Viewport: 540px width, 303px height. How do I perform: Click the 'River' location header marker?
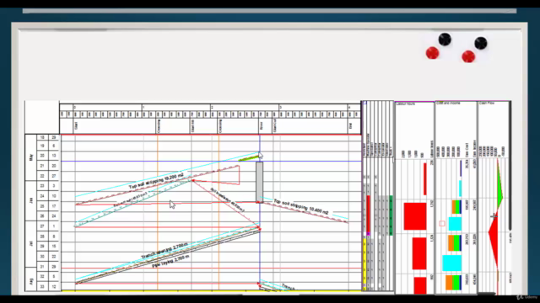261,125
